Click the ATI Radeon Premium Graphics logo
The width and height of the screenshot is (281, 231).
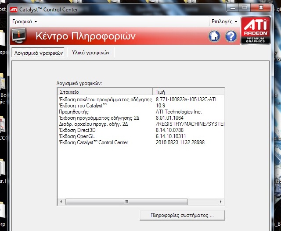(x=255, y=30)
